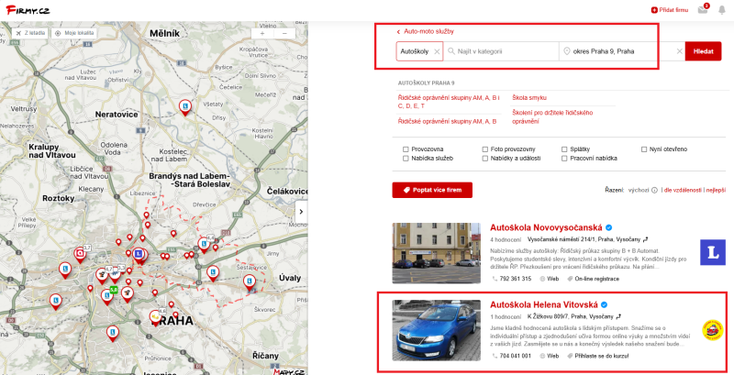Open the blue L logo of Novovysočanská

tap(713, 252)
